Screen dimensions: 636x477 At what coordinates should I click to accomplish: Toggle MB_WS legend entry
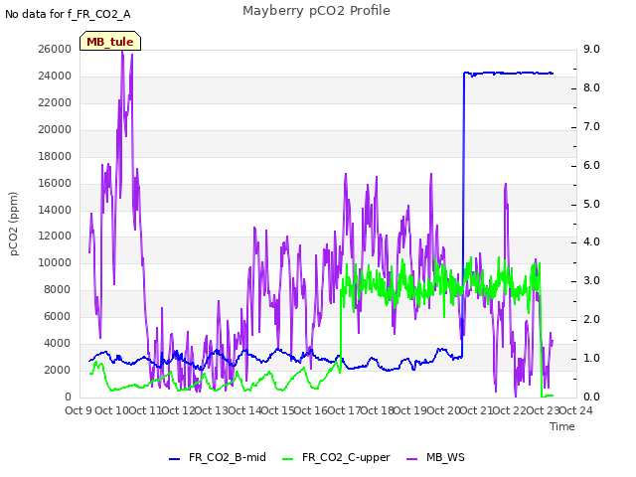[435, 457]
